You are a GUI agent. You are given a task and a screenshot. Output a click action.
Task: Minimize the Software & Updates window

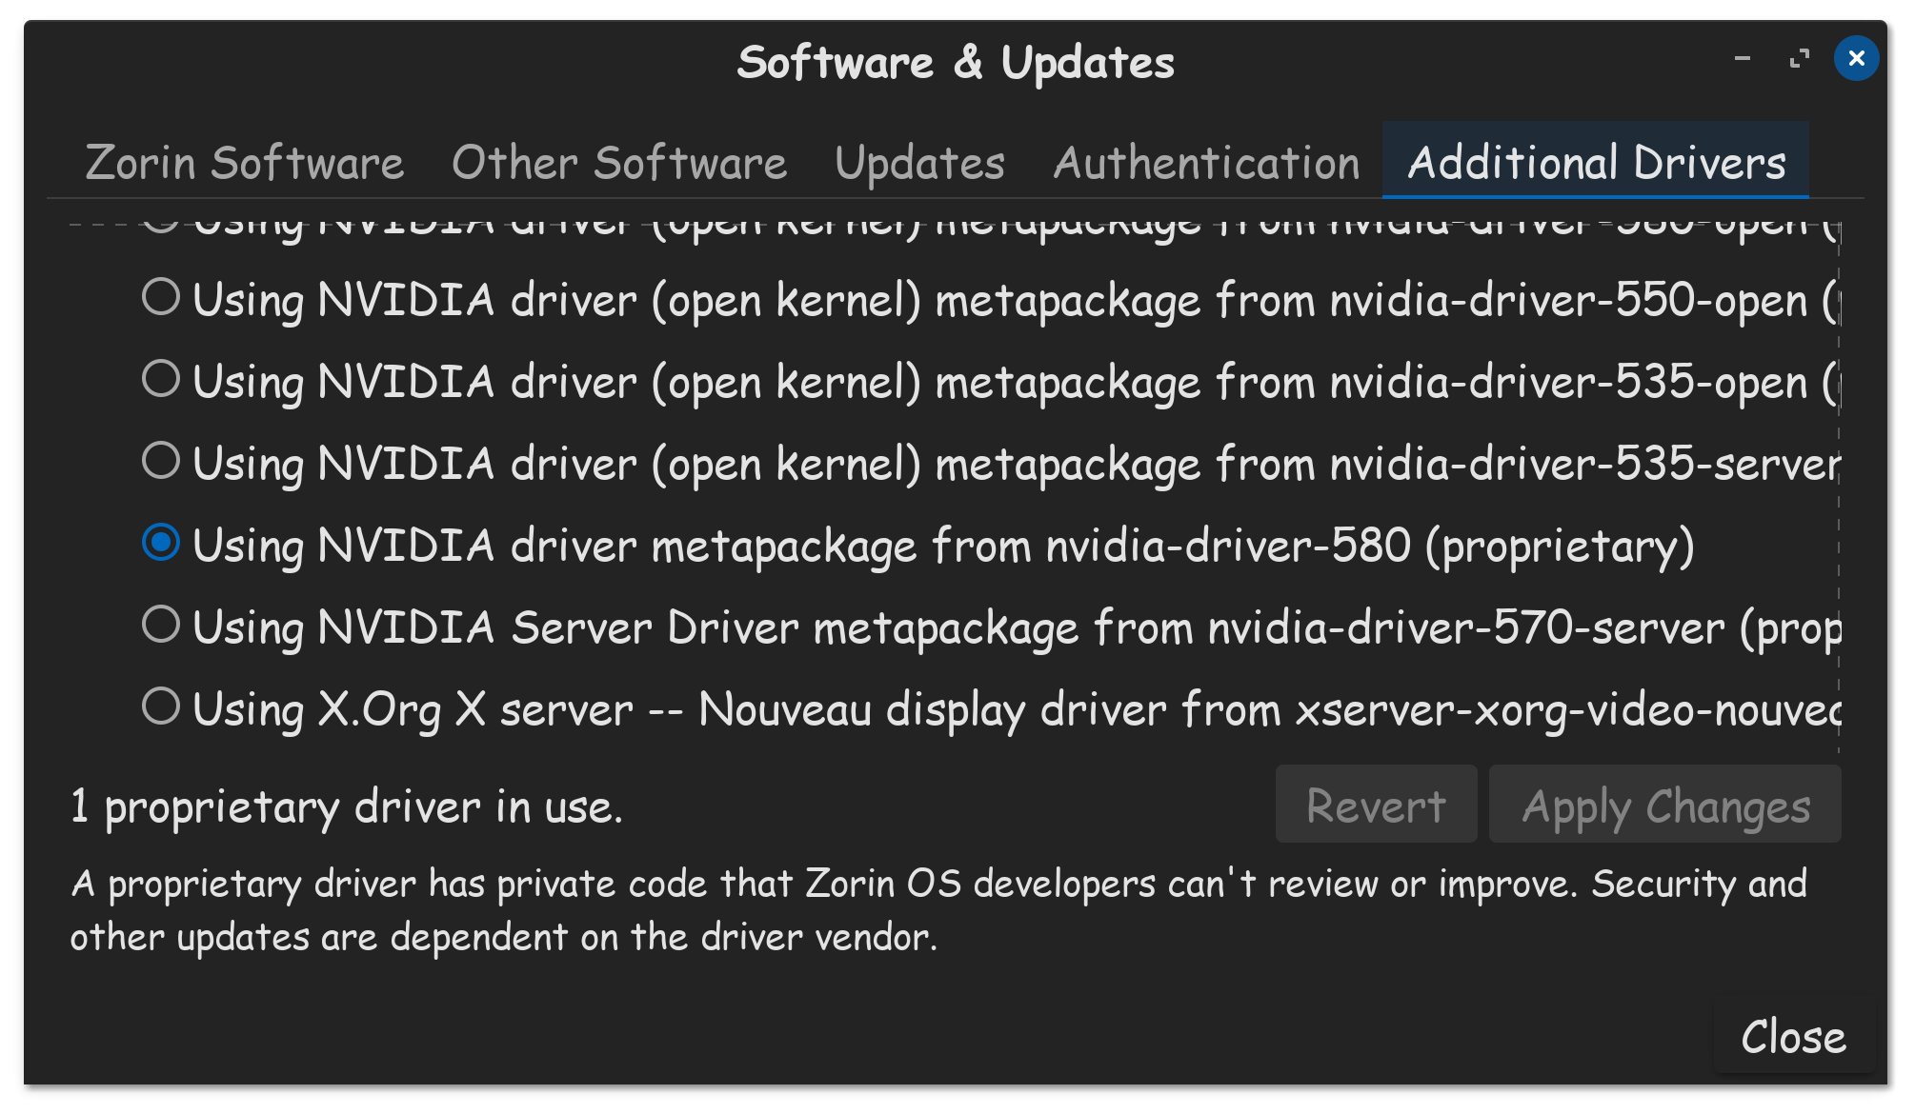1743,59
